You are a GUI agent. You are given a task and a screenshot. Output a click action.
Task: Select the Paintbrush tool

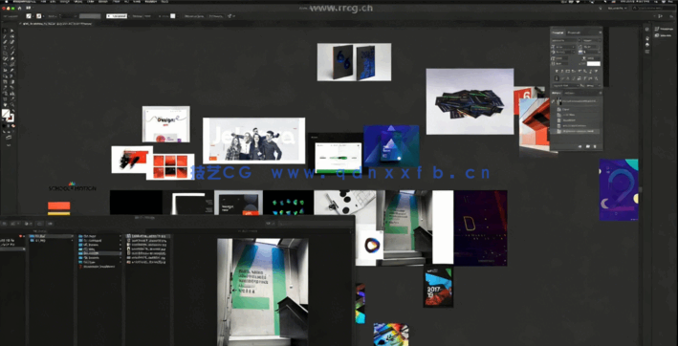click(x=12, y=54)
